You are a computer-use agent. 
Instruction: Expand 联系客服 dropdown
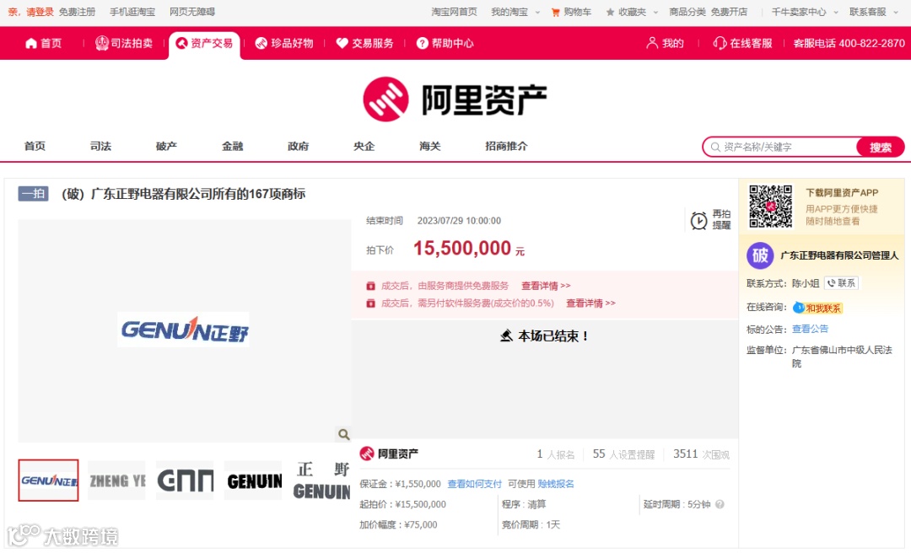tap(873, 12)
